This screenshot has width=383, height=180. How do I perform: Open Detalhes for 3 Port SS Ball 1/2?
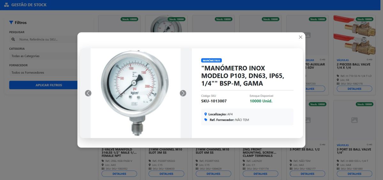coord(307,174)
